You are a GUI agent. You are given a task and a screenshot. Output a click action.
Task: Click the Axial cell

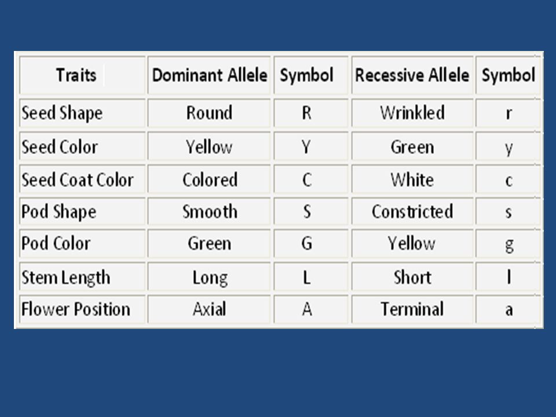point(209,309)
